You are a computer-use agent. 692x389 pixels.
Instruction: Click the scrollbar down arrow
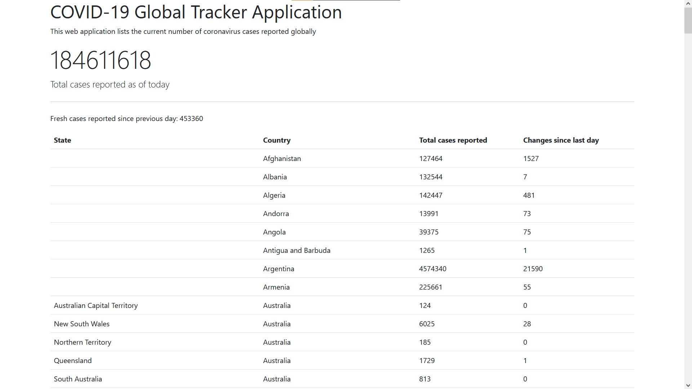pyautogui.click(x=688, y=385)
